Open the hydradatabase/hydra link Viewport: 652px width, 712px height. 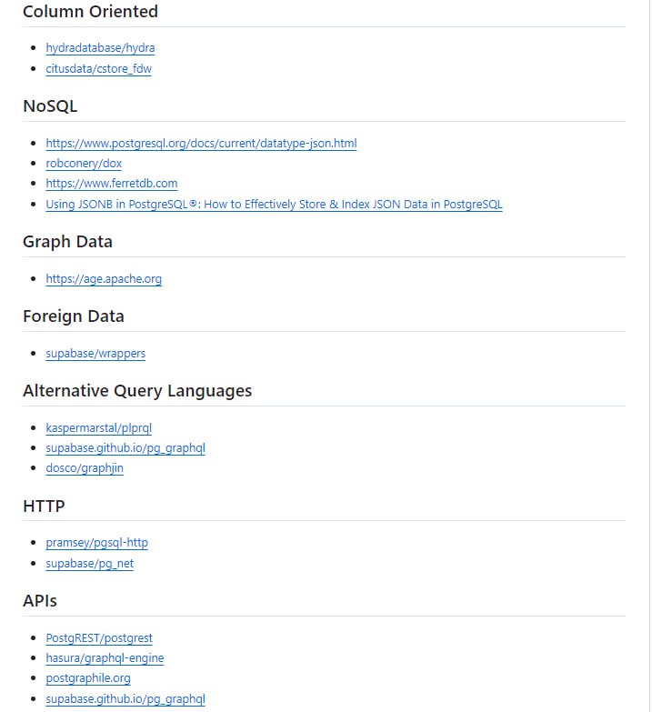[100, 47]
